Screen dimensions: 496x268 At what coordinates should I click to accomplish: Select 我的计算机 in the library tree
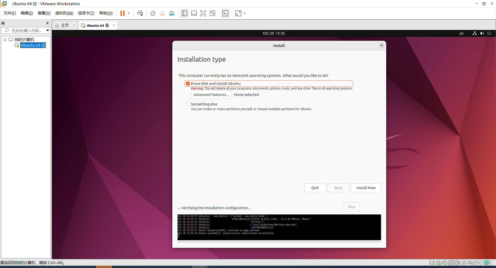(24, 39)
